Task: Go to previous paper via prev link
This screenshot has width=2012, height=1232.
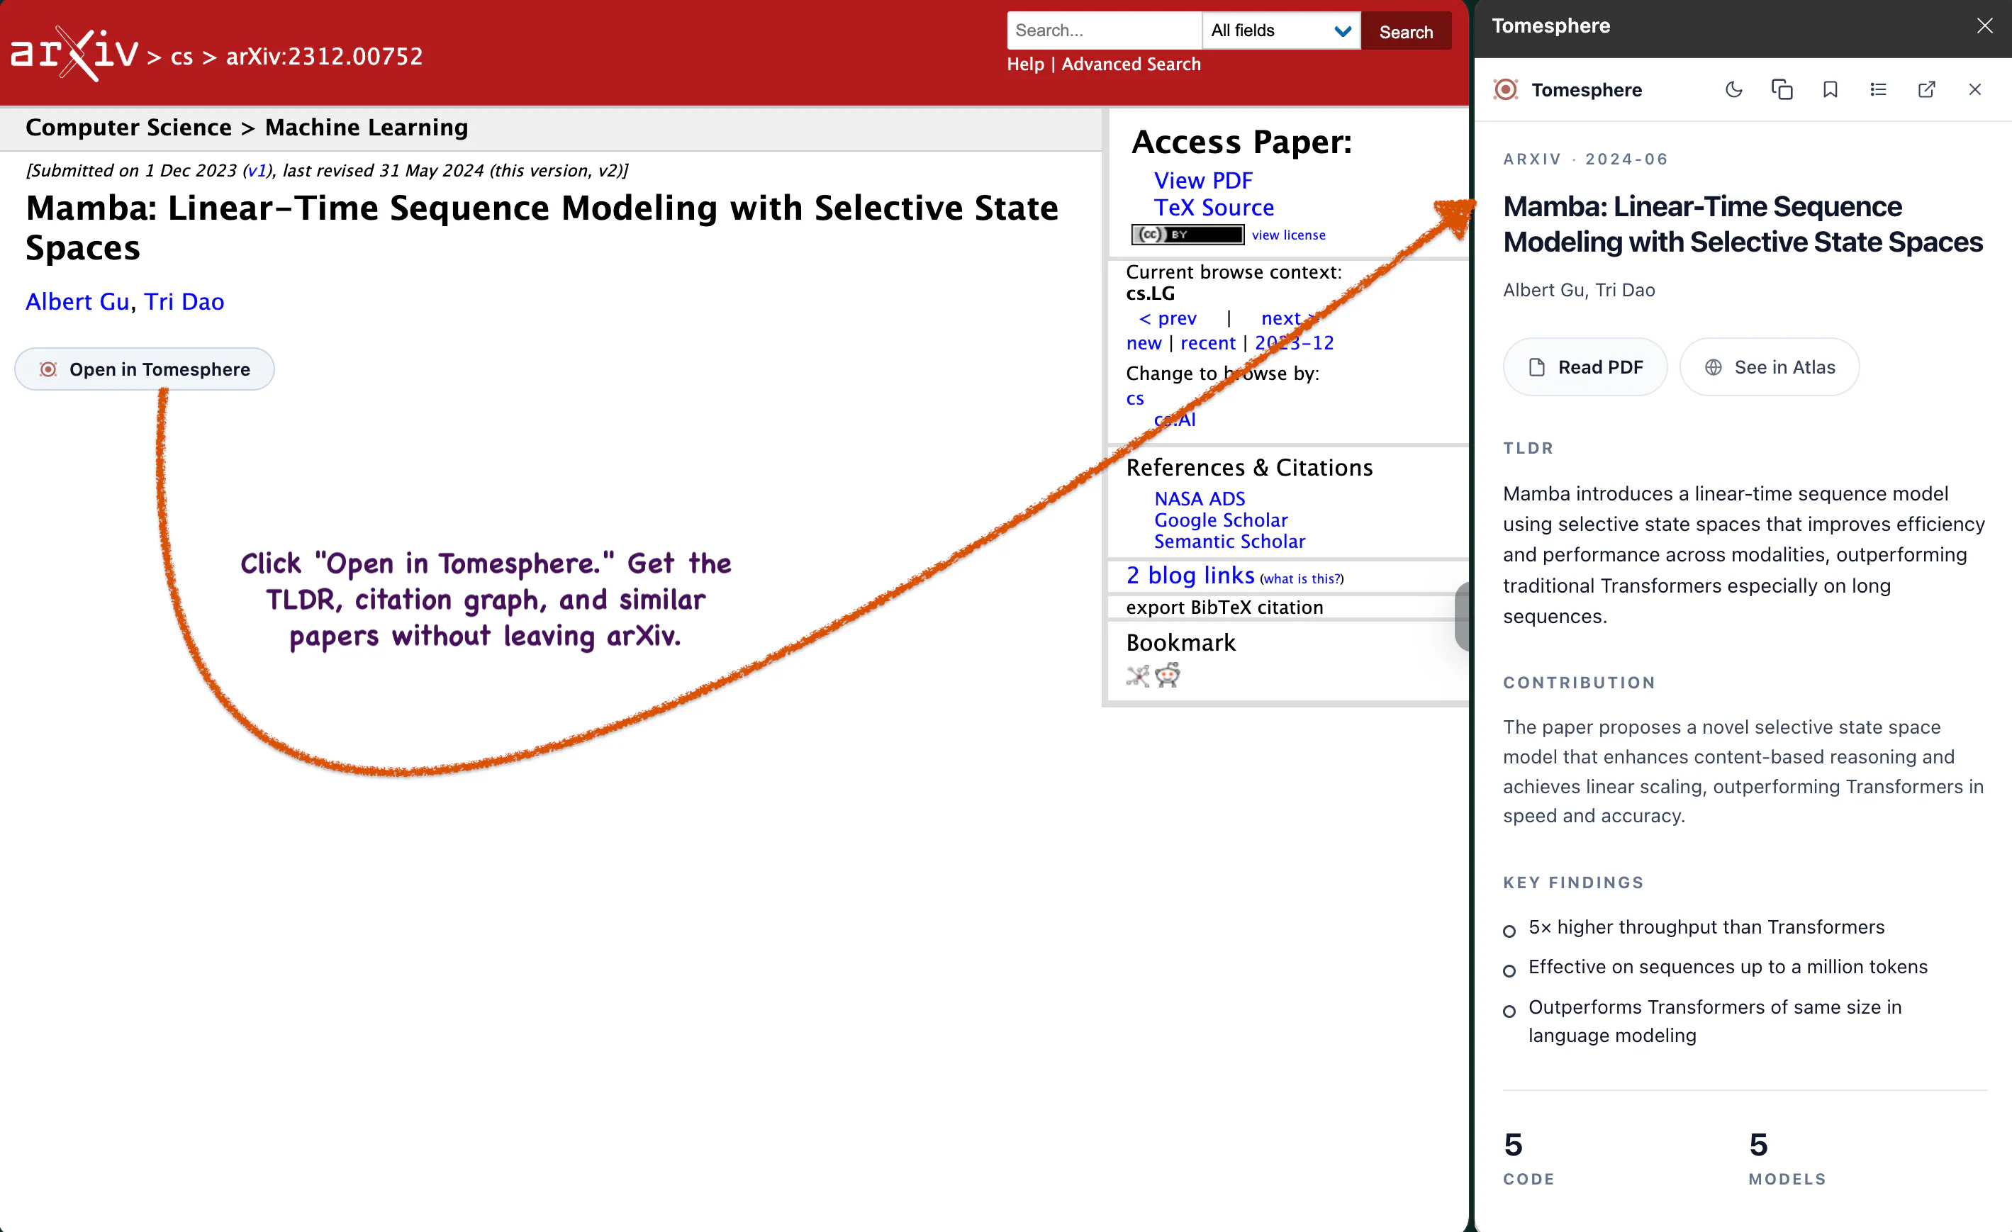Action: point(1168,318)
